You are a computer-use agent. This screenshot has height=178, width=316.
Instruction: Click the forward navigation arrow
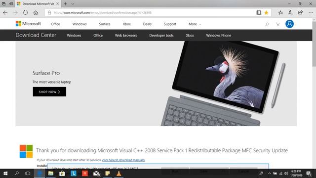[15, 13]
